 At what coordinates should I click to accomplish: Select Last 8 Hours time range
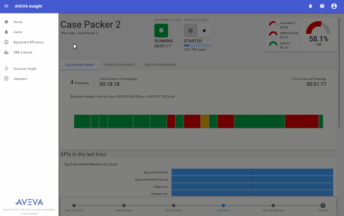(124, 207)
